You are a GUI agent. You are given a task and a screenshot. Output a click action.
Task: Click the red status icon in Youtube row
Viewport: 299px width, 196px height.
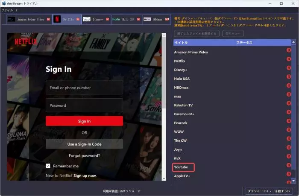[x=289, y=165]
